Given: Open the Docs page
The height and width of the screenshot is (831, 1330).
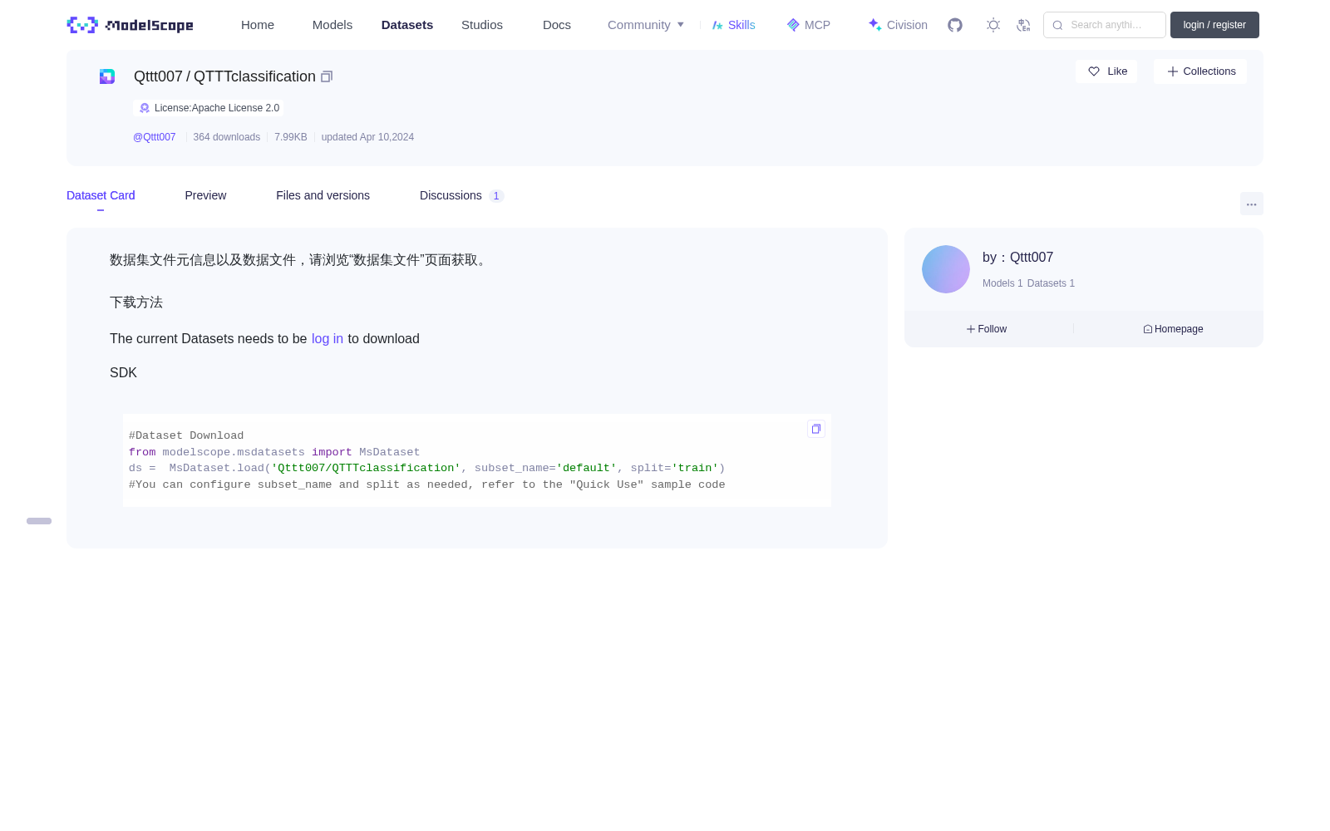Looking at the screenshot, I should click(x=557, y=25).
